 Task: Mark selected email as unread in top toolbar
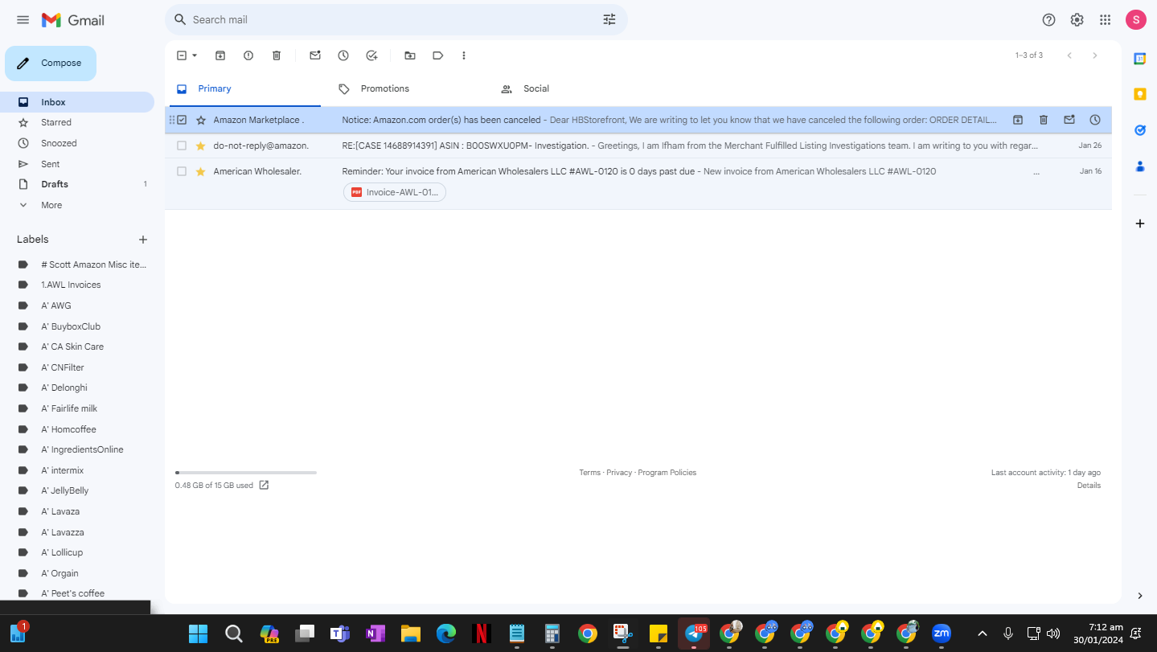pos(315,55)
